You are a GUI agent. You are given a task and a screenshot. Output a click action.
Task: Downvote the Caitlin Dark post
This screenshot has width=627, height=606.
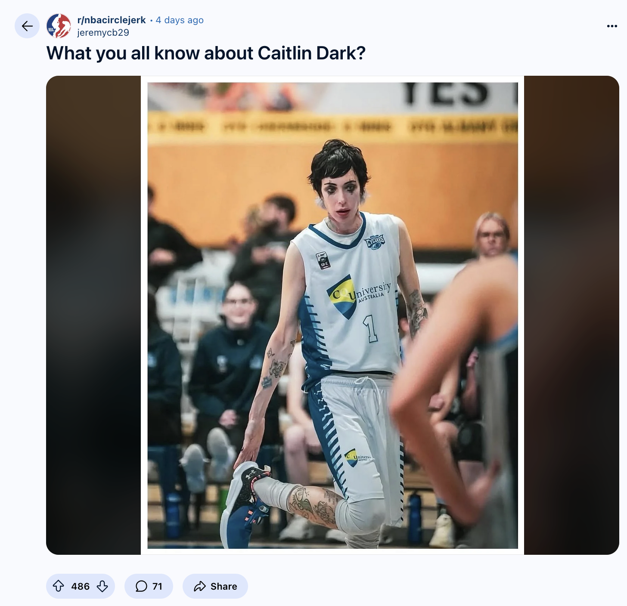102,586
